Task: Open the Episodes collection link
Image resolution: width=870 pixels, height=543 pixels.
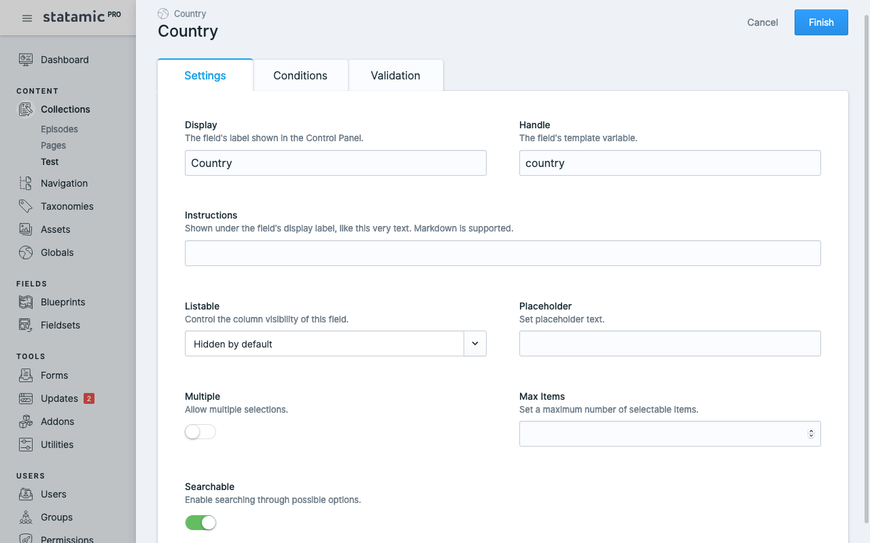Action: (x=59, y=129)
